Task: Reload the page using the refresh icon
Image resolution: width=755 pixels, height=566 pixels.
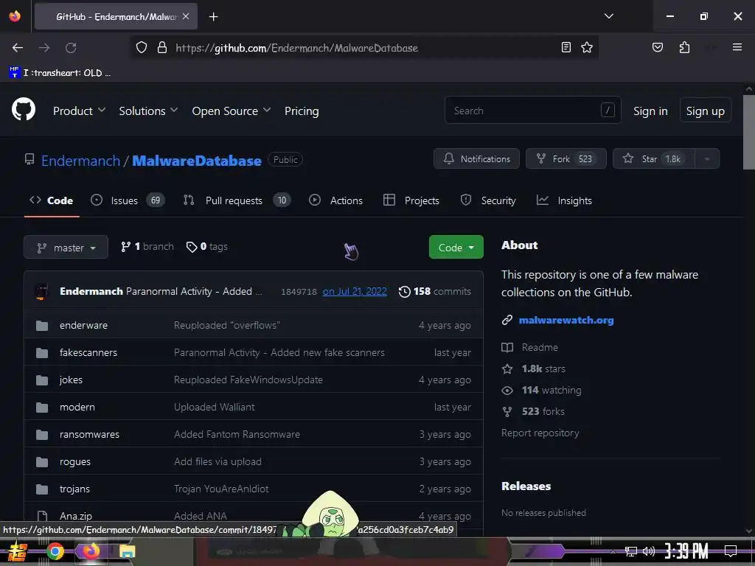Action: (71, 48)
